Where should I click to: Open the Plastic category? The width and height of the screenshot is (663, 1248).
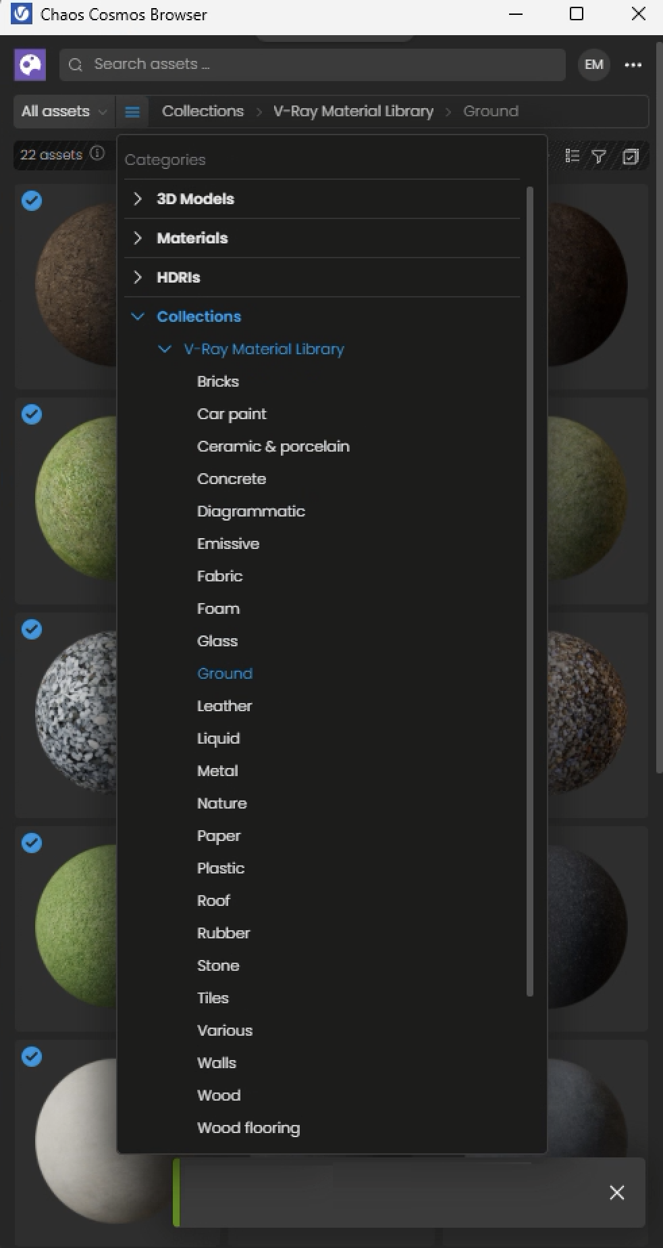(x=221, y=868)
